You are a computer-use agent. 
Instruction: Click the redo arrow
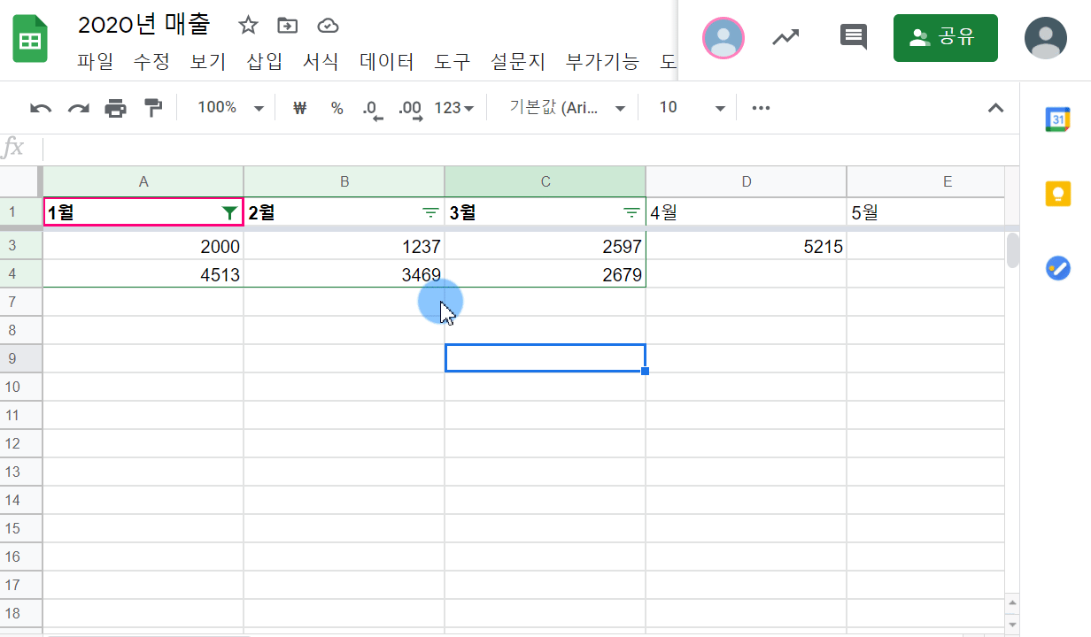click(79, 108)
